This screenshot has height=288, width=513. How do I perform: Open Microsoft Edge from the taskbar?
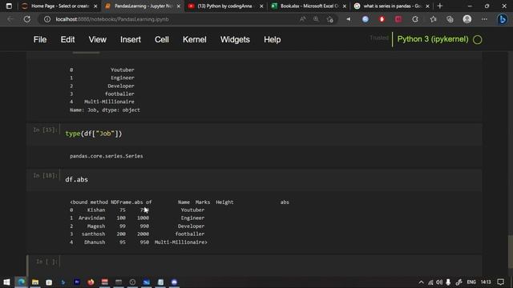point(22,282)
